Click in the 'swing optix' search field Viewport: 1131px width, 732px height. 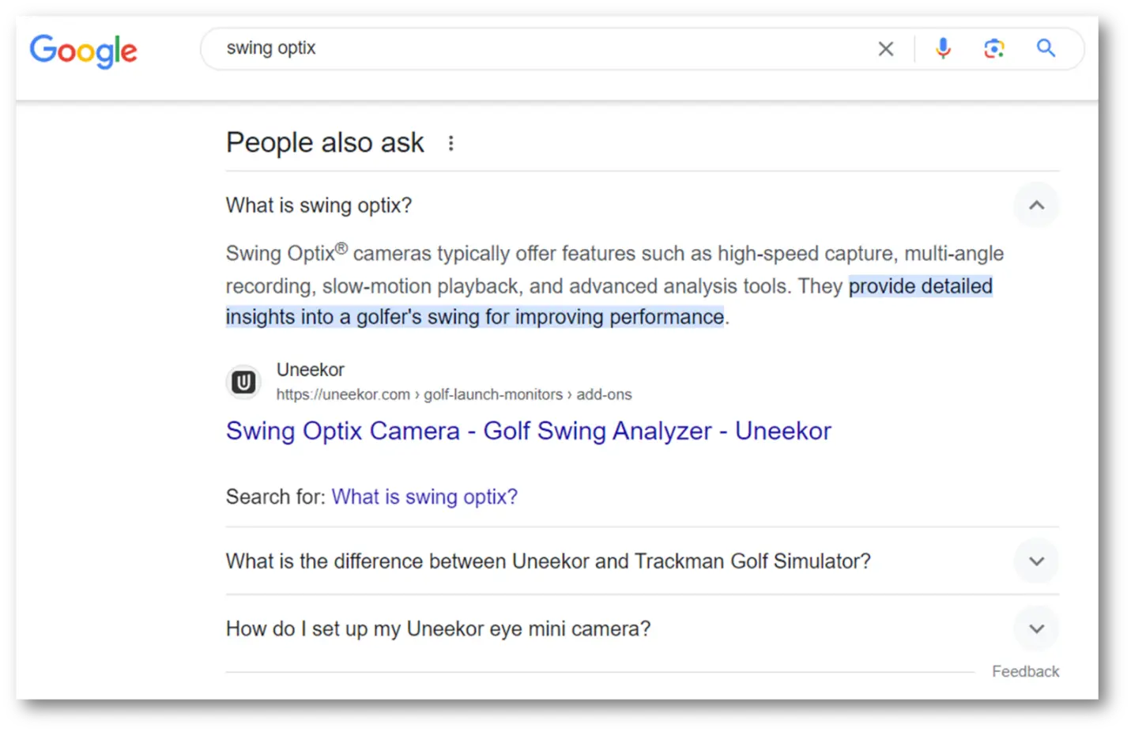pyautogui.click(x=537, y=49)
